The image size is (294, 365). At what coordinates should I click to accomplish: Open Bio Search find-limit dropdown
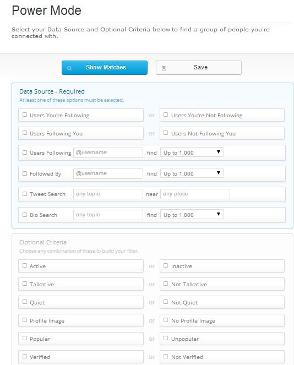click(192, 215)
